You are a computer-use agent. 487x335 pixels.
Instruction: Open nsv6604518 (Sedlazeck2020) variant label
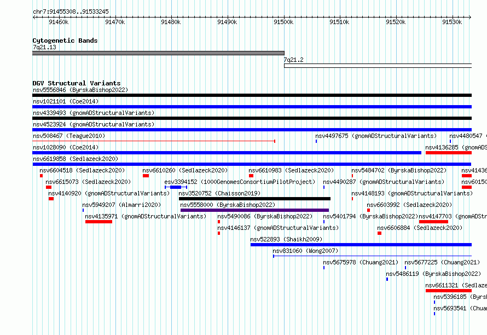coord(82,170)
